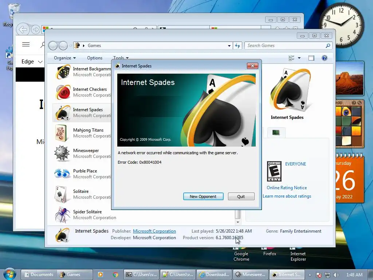Expand the address bar history dropdown
This screenshot has width=373, height=280.
click(x=229, y=46)
